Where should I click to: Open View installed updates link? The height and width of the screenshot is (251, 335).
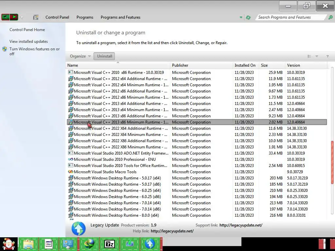click(x=29, y=42)
